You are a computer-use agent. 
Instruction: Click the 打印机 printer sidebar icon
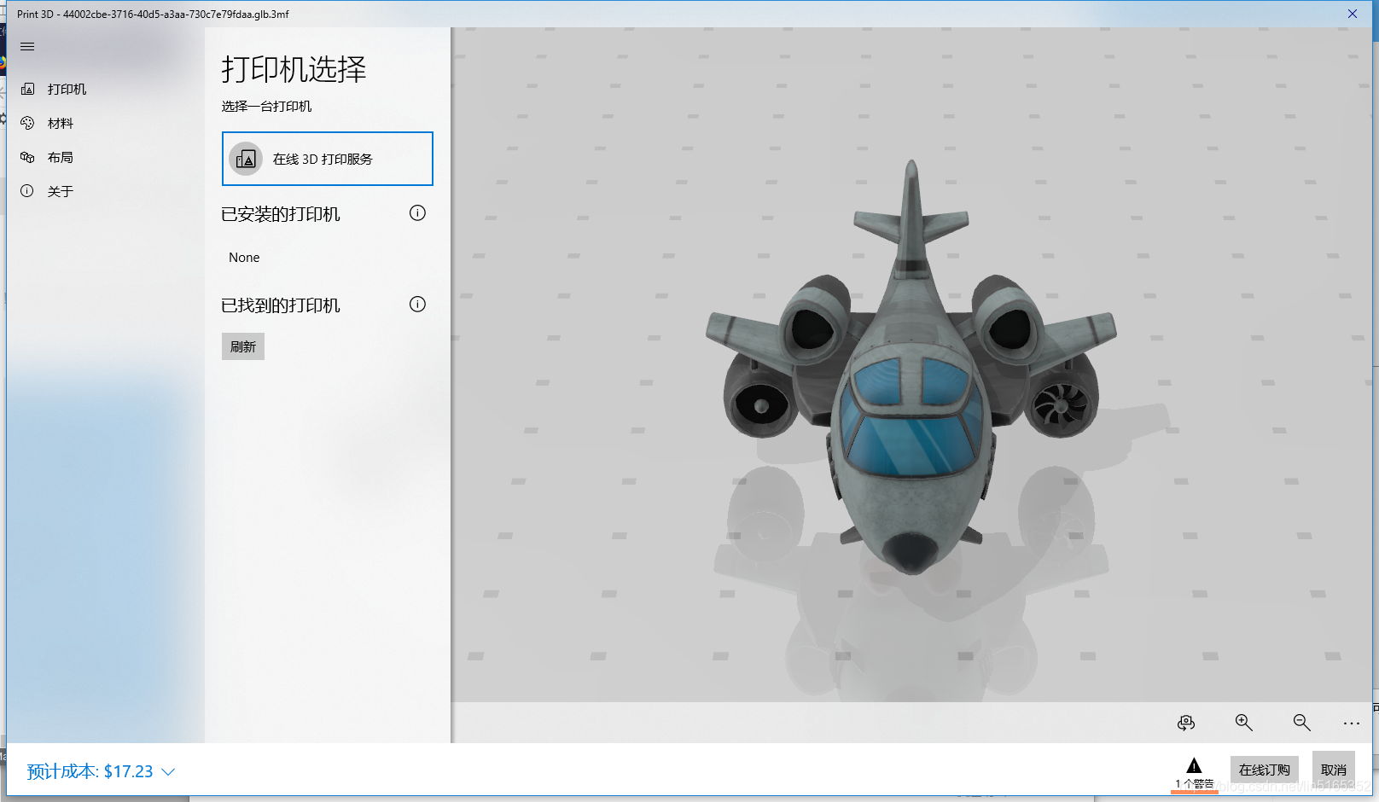pos(27,89)
